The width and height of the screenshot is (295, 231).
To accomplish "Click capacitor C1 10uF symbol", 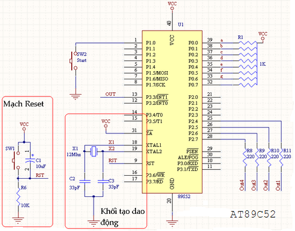I will click(x=30, y=160).
